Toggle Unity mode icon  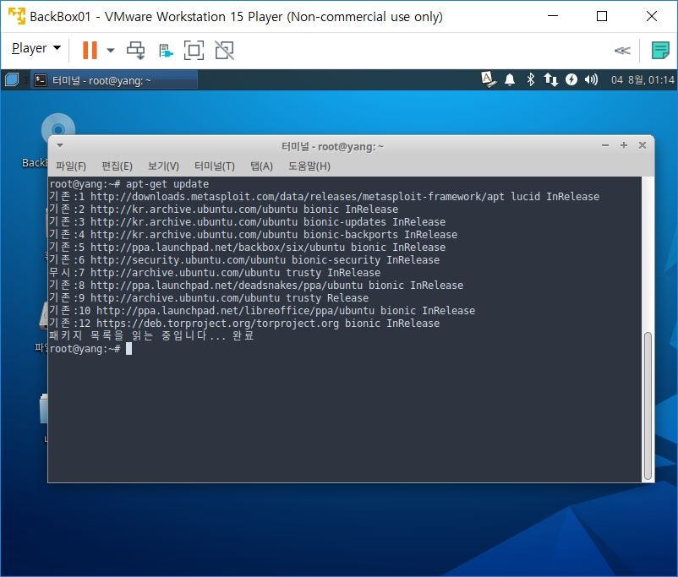tap(224, 50)
